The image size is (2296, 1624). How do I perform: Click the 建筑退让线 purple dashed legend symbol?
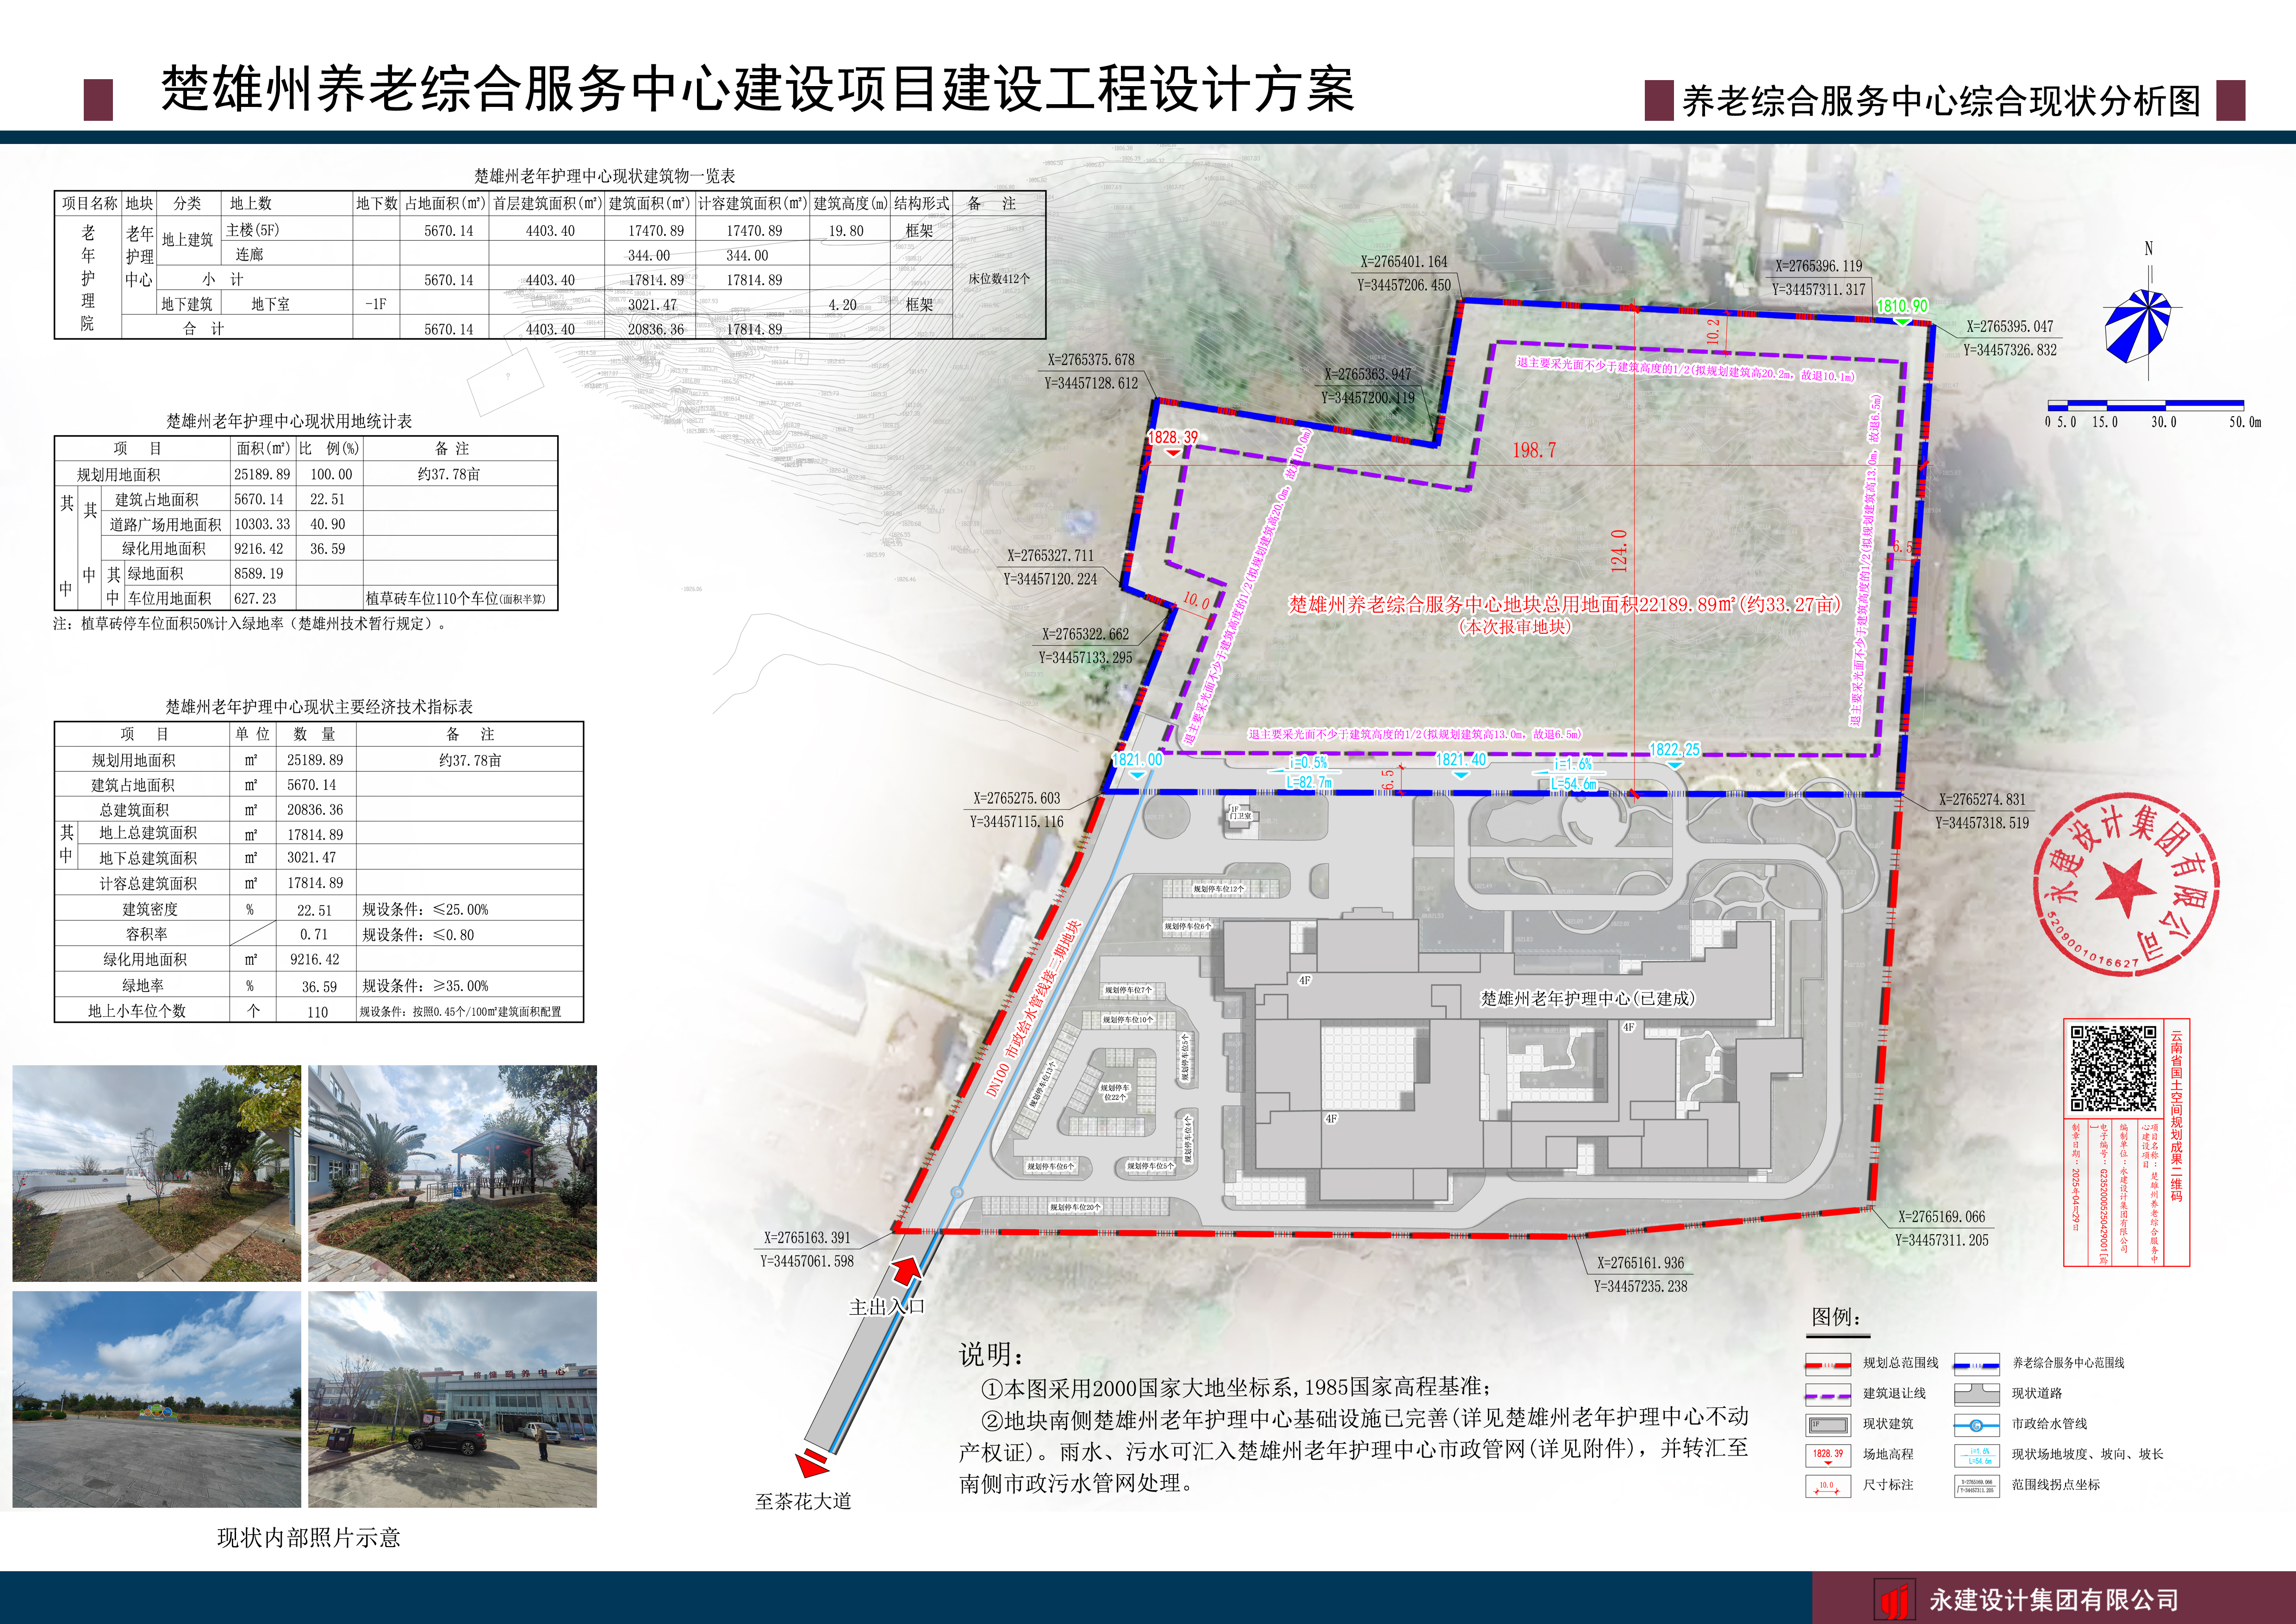(1828, 1394)
